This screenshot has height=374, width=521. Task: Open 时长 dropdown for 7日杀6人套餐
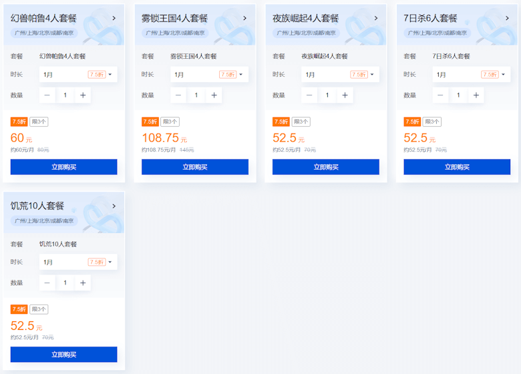coord(472,74)
